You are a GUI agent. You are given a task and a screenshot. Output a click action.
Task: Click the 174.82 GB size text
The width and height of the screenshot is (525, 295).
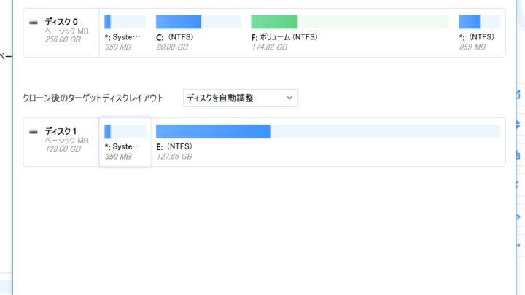click(x=270, y=47)
